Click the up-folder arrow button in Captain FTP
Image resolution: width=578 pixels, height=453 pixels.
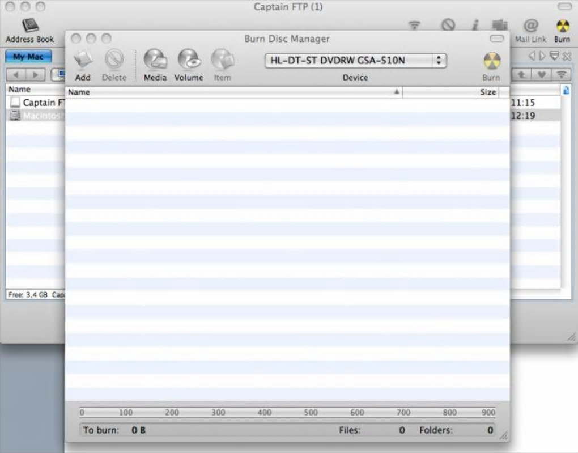tap(521, 75)
